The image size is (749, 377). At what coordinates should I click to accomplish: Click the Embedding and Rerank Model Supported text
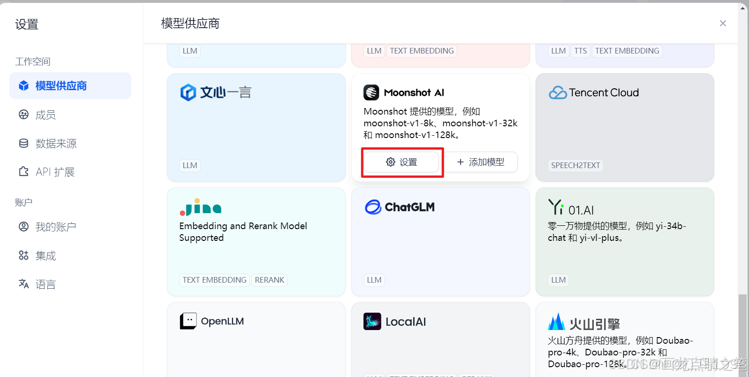(x=243, y=232)
